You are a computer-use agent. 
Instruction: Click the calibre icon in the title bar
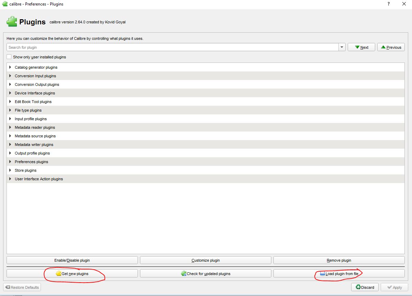(x=5, y=4)
